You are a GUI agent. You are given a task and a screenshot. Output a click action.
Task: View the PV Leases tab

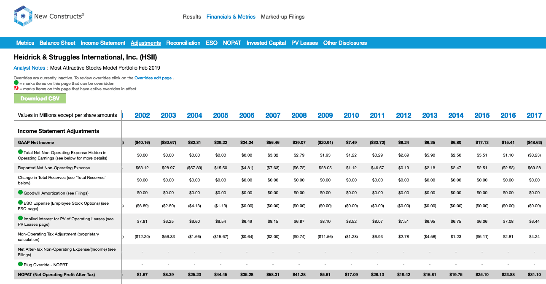point(304,43)
